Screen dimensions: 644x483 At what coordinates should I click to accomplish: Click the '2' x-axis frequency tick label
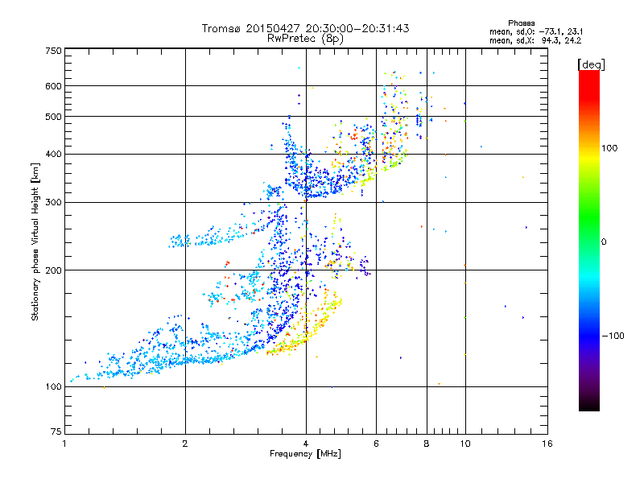click(185, 444)
